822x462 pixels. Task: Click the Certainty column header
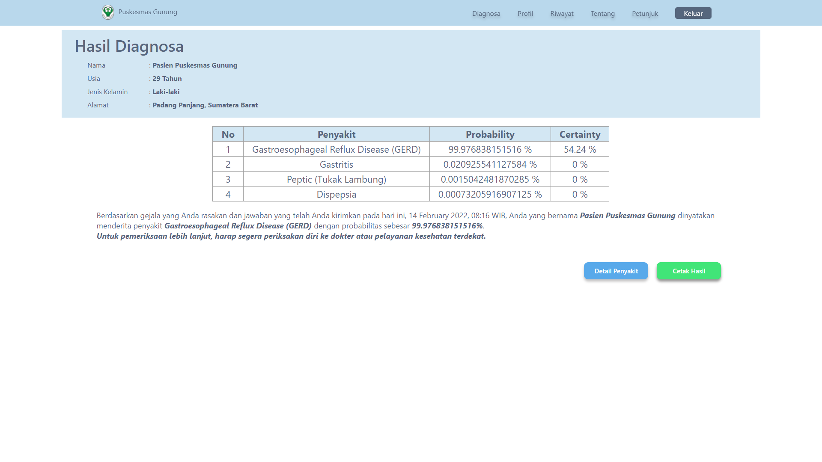pyautogui.click(x=580, y=134)
